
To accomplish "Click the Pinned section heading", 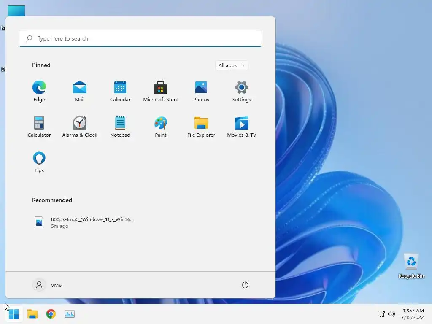I will coord(41,65).
